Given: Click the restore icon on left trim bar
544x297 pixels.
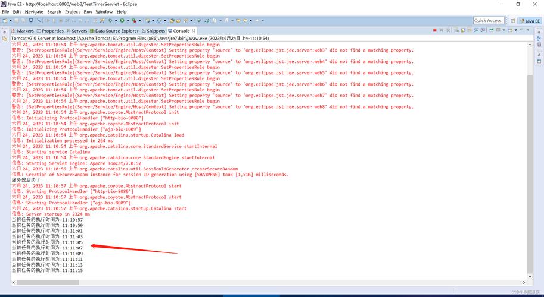Looking at the screenshot, I should tap(5, 31).
